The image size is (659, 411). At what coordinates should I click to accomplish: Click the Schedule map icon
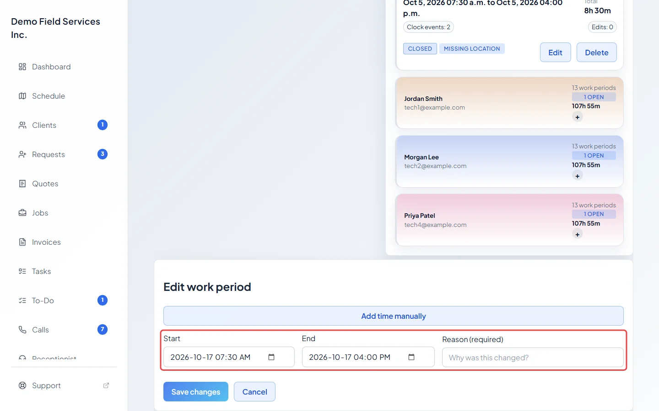22,96
